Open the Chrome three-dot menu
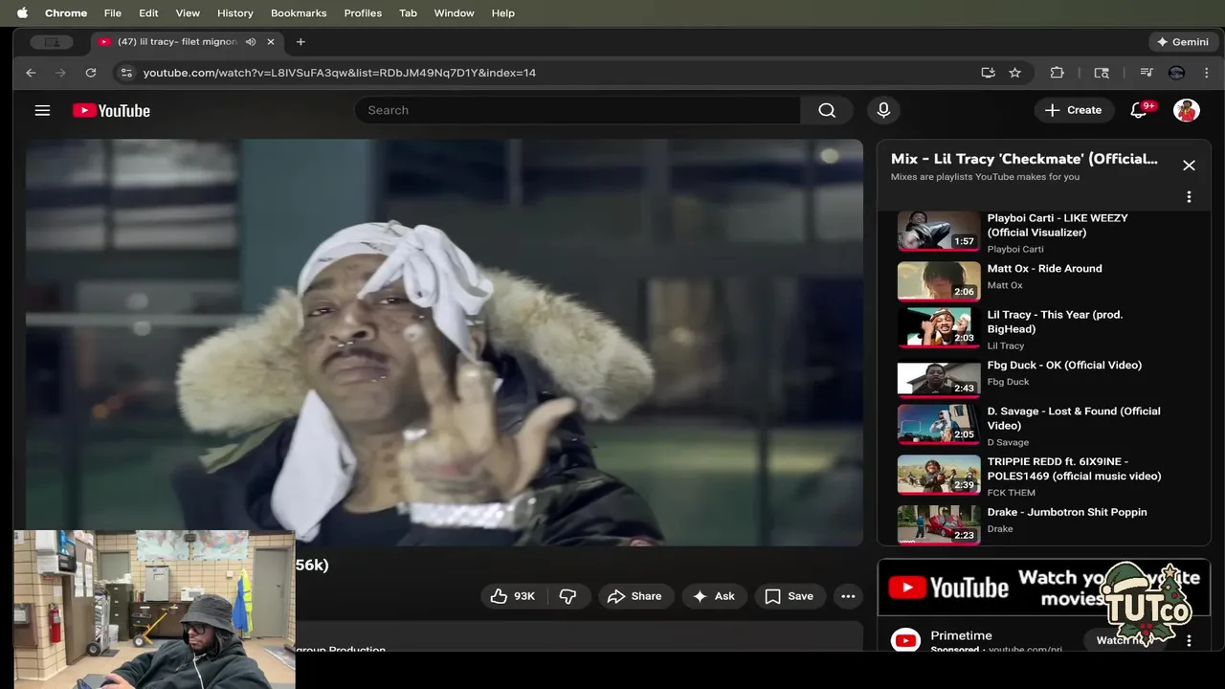 pos(1207,73)
